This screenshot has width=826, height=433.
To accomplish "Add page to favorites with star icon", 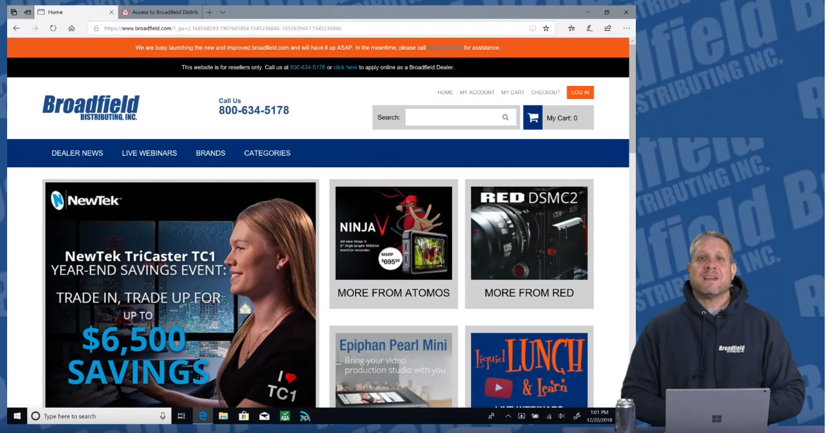I will tap(546, 28).
